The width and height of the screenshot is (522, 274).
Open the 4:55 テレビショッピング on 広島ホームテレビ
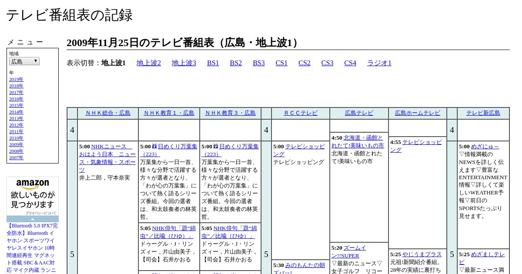click(416, 146)
